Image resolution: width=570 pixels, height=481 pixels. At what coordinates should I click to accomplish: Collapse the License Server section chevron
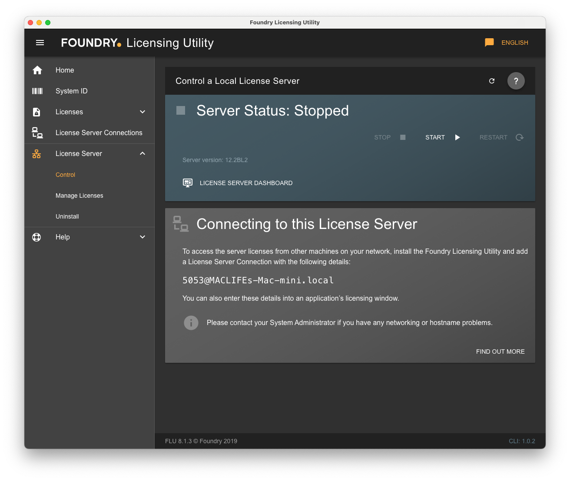[142, 154]
